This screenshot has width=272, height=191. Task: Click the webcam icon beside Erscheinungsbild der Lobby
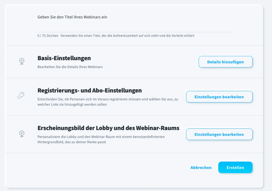(22, 134)
